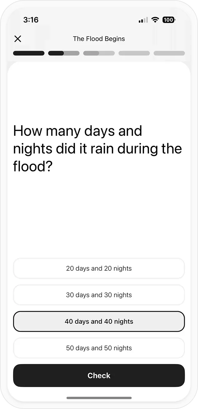Deselect the 40 days and 40 nights option
This screenshot has height=409, width=198.
pos(99,321)
